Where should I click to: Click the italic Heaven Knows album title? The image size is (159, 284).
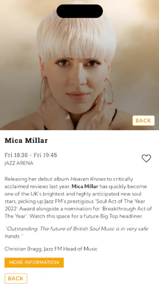click(88, 179)
